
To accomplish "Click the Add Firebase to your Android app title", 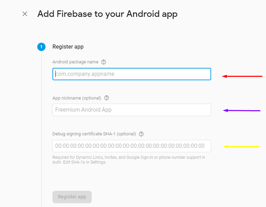I will 107,14.
